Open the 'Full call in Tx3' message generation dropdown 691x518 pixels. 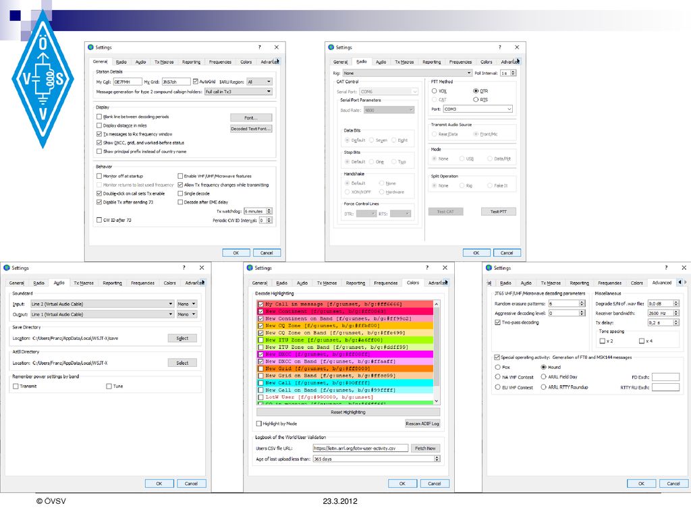tap(238, 92)
